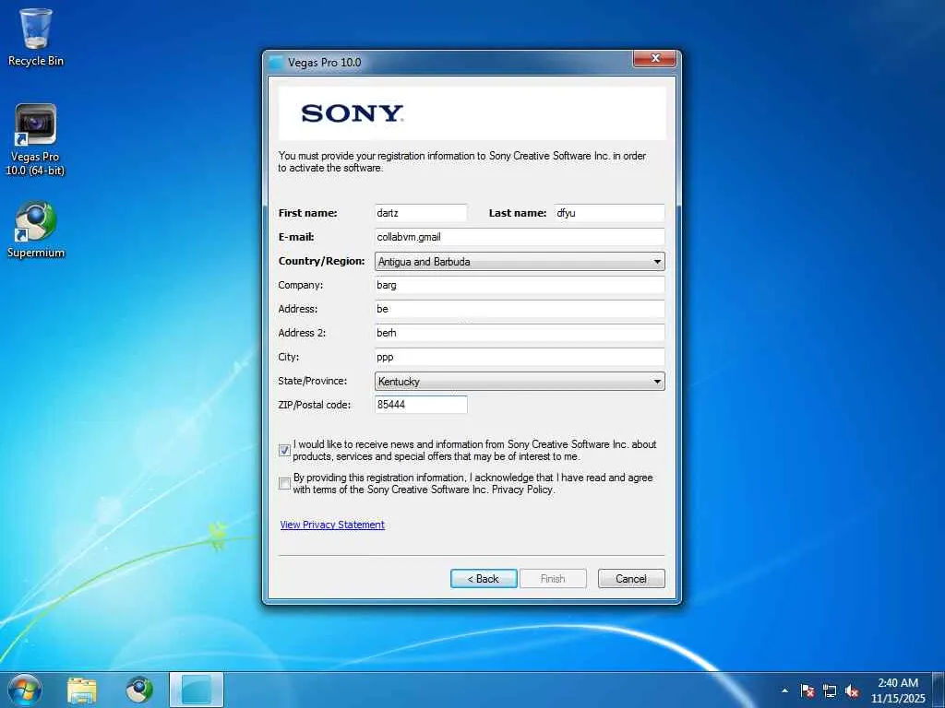Open the Action Center flag icon
This screenshot has height=708, width=945.
[807, 690]
